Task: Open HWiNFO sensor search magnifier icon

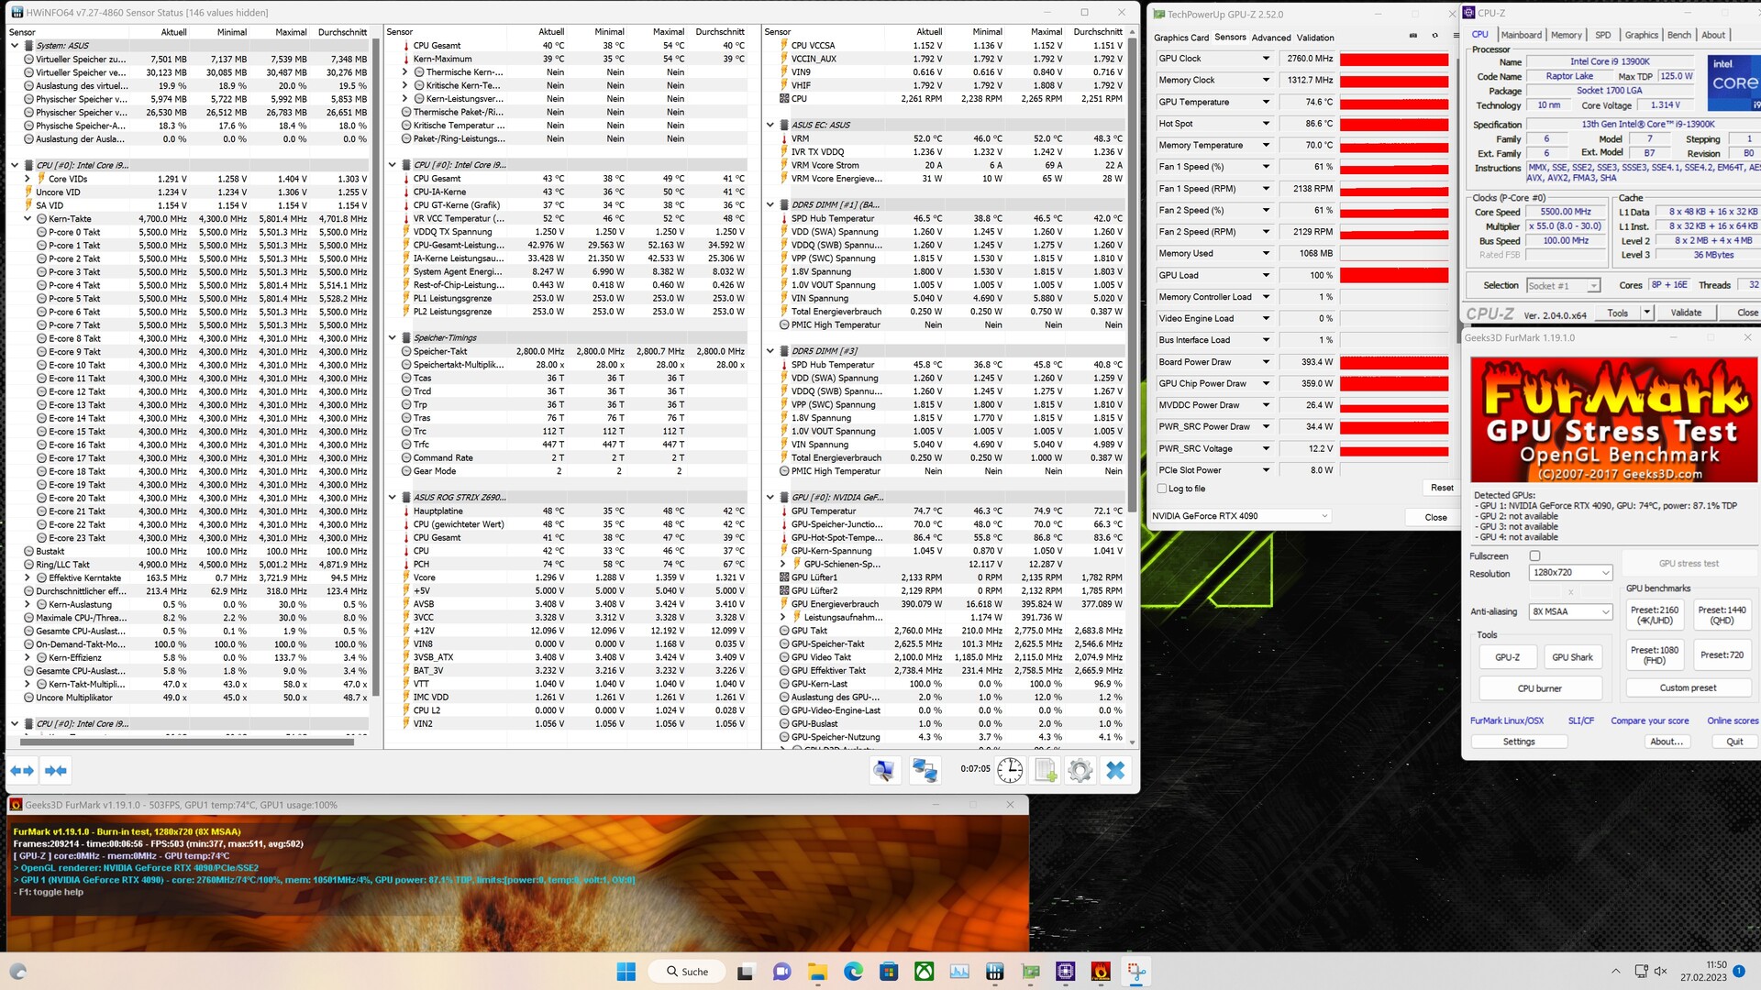Action: click(884, 771)
